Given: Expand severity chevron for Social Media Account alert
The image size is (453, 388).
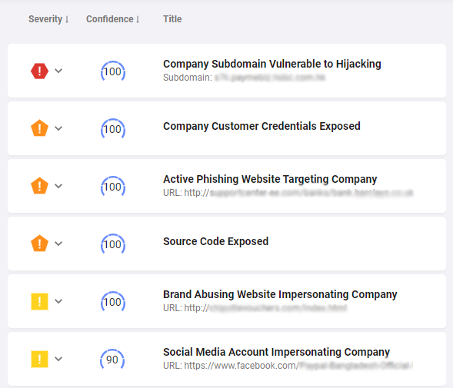Looking at the screenshot, I should 58,359.
